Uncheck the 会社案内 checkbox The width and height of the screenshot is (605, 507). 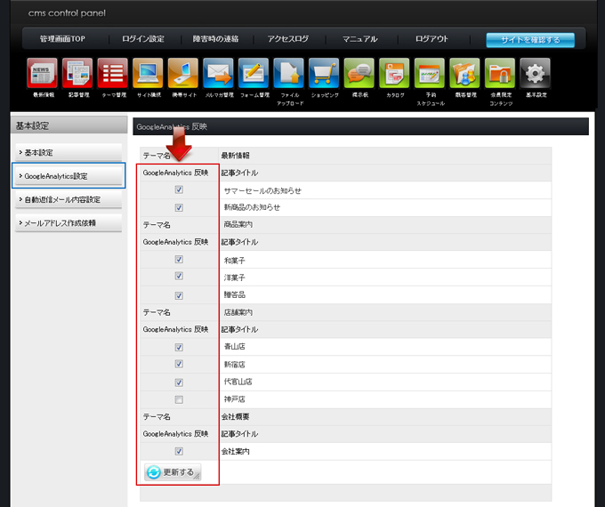(x=179, y=451)
